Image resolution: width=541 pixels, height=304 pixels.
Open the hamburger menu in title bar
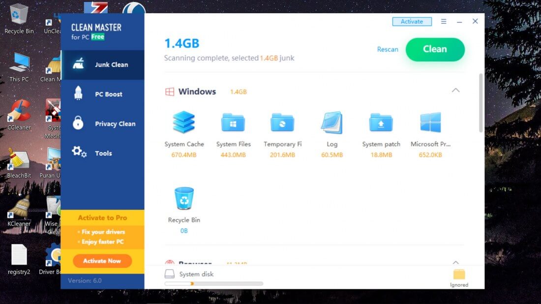444,22
